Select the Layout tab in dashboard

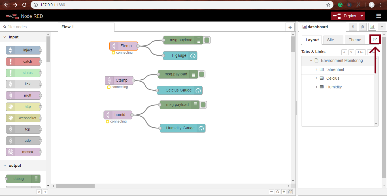(312, 40)
